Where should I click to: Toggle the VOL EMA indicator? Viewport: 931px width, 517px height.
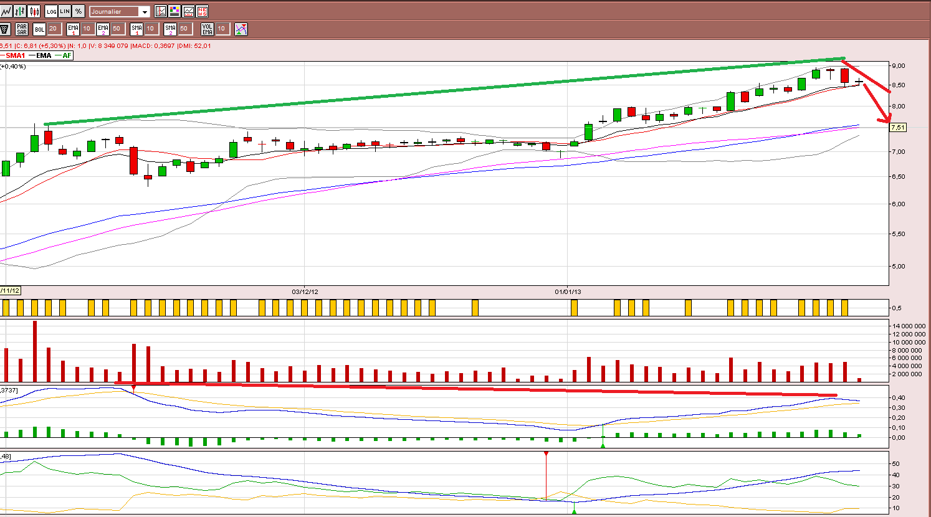click(x=208, y=29)
